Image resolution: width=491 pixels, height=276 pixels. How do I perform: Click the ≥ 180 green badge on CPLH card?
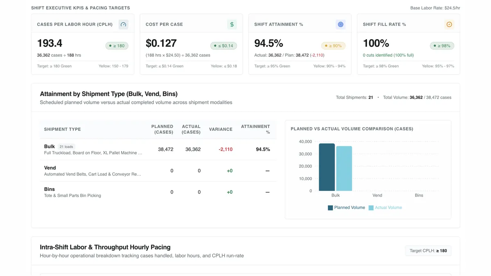tap(117, 46)
